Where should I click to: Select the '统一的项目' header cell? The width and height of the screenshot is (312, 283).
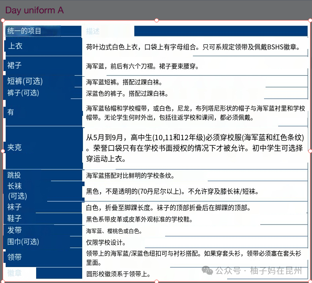24,31
